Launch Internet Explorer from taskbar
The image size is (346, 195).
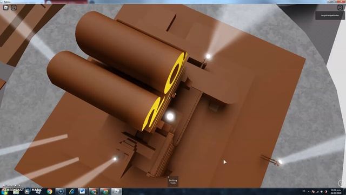pyautogui.click(x=71, y=191)
